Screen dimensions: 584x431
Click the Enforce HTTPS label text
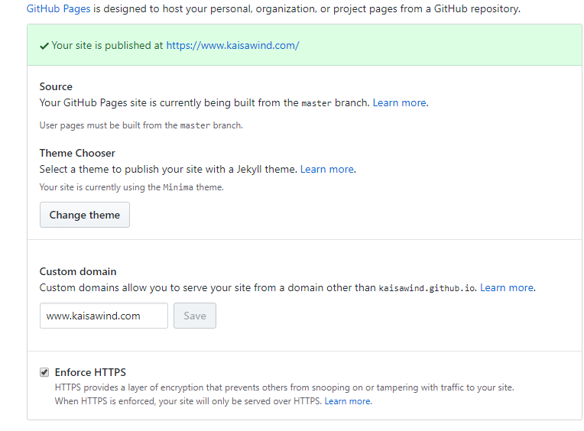(x=90, y=372)
